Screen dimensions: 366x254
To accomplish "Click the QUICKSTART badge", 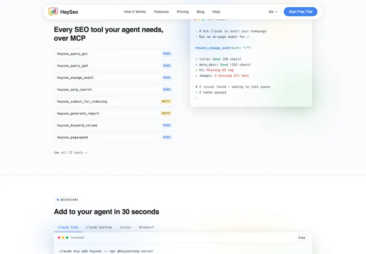I will click(68, 200).
